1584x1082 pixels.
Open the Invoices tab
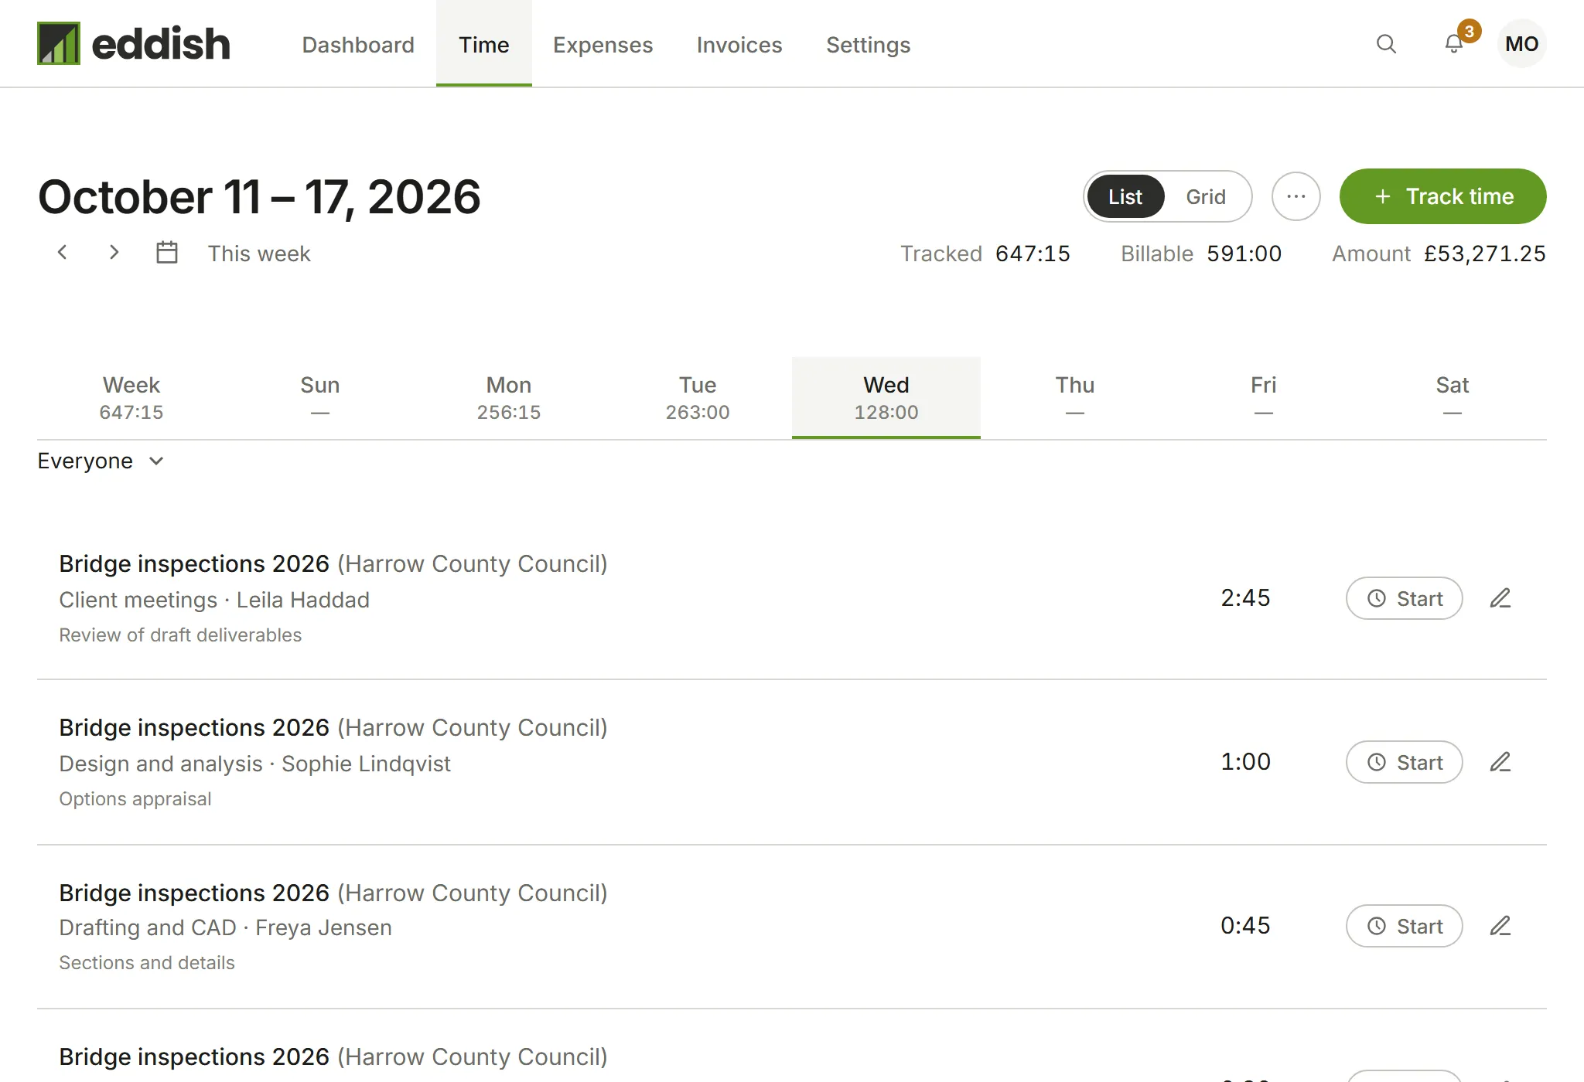pyautogui.click(x=739, y=44)
